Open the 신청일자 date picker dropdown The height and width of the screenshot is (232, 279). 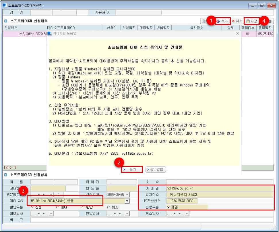pyautogui.click(x=127, y=194)
